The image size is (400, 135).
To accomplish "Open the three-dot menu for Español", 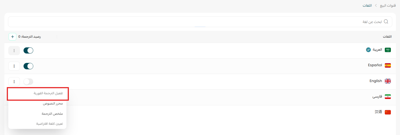I will coord(14,66).
